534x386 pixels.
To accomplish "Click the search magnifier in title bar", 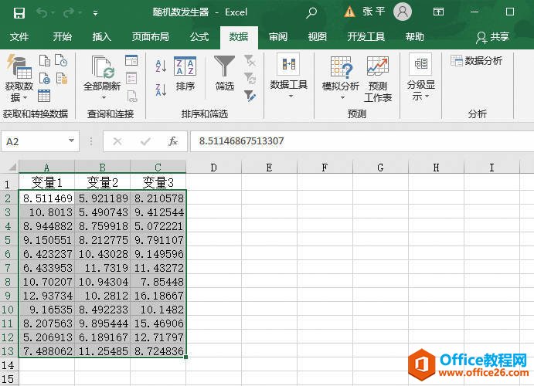I will click(311, 12).
